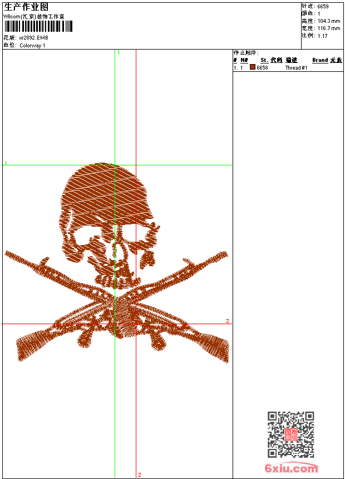Click the brown thread color swatch
Image resolution: width=345 pixels, height=479 pixels.
(x=253, y=67)
